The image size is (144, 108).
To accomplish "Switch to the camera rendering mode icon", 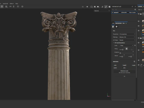I will pos(109,7).
